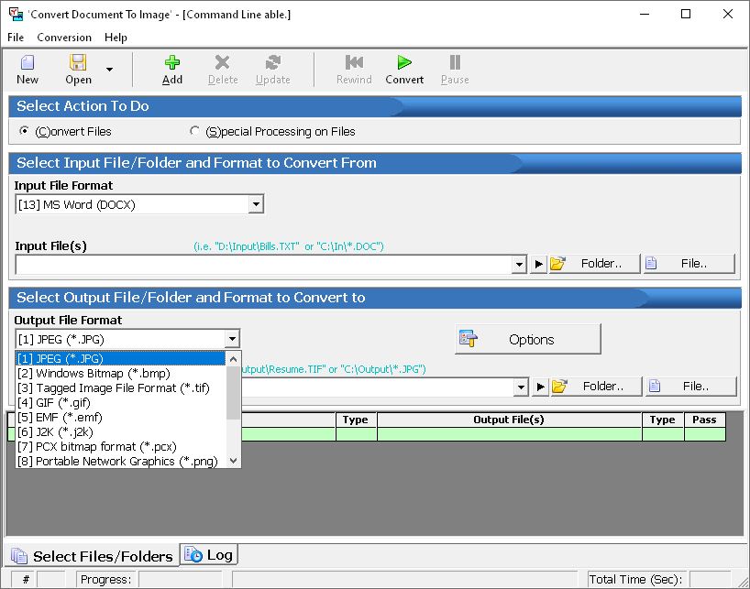Choose [8] Portable Network Graphics (*.png)
The image size is (750, 589).
click(x=120, y=462)
